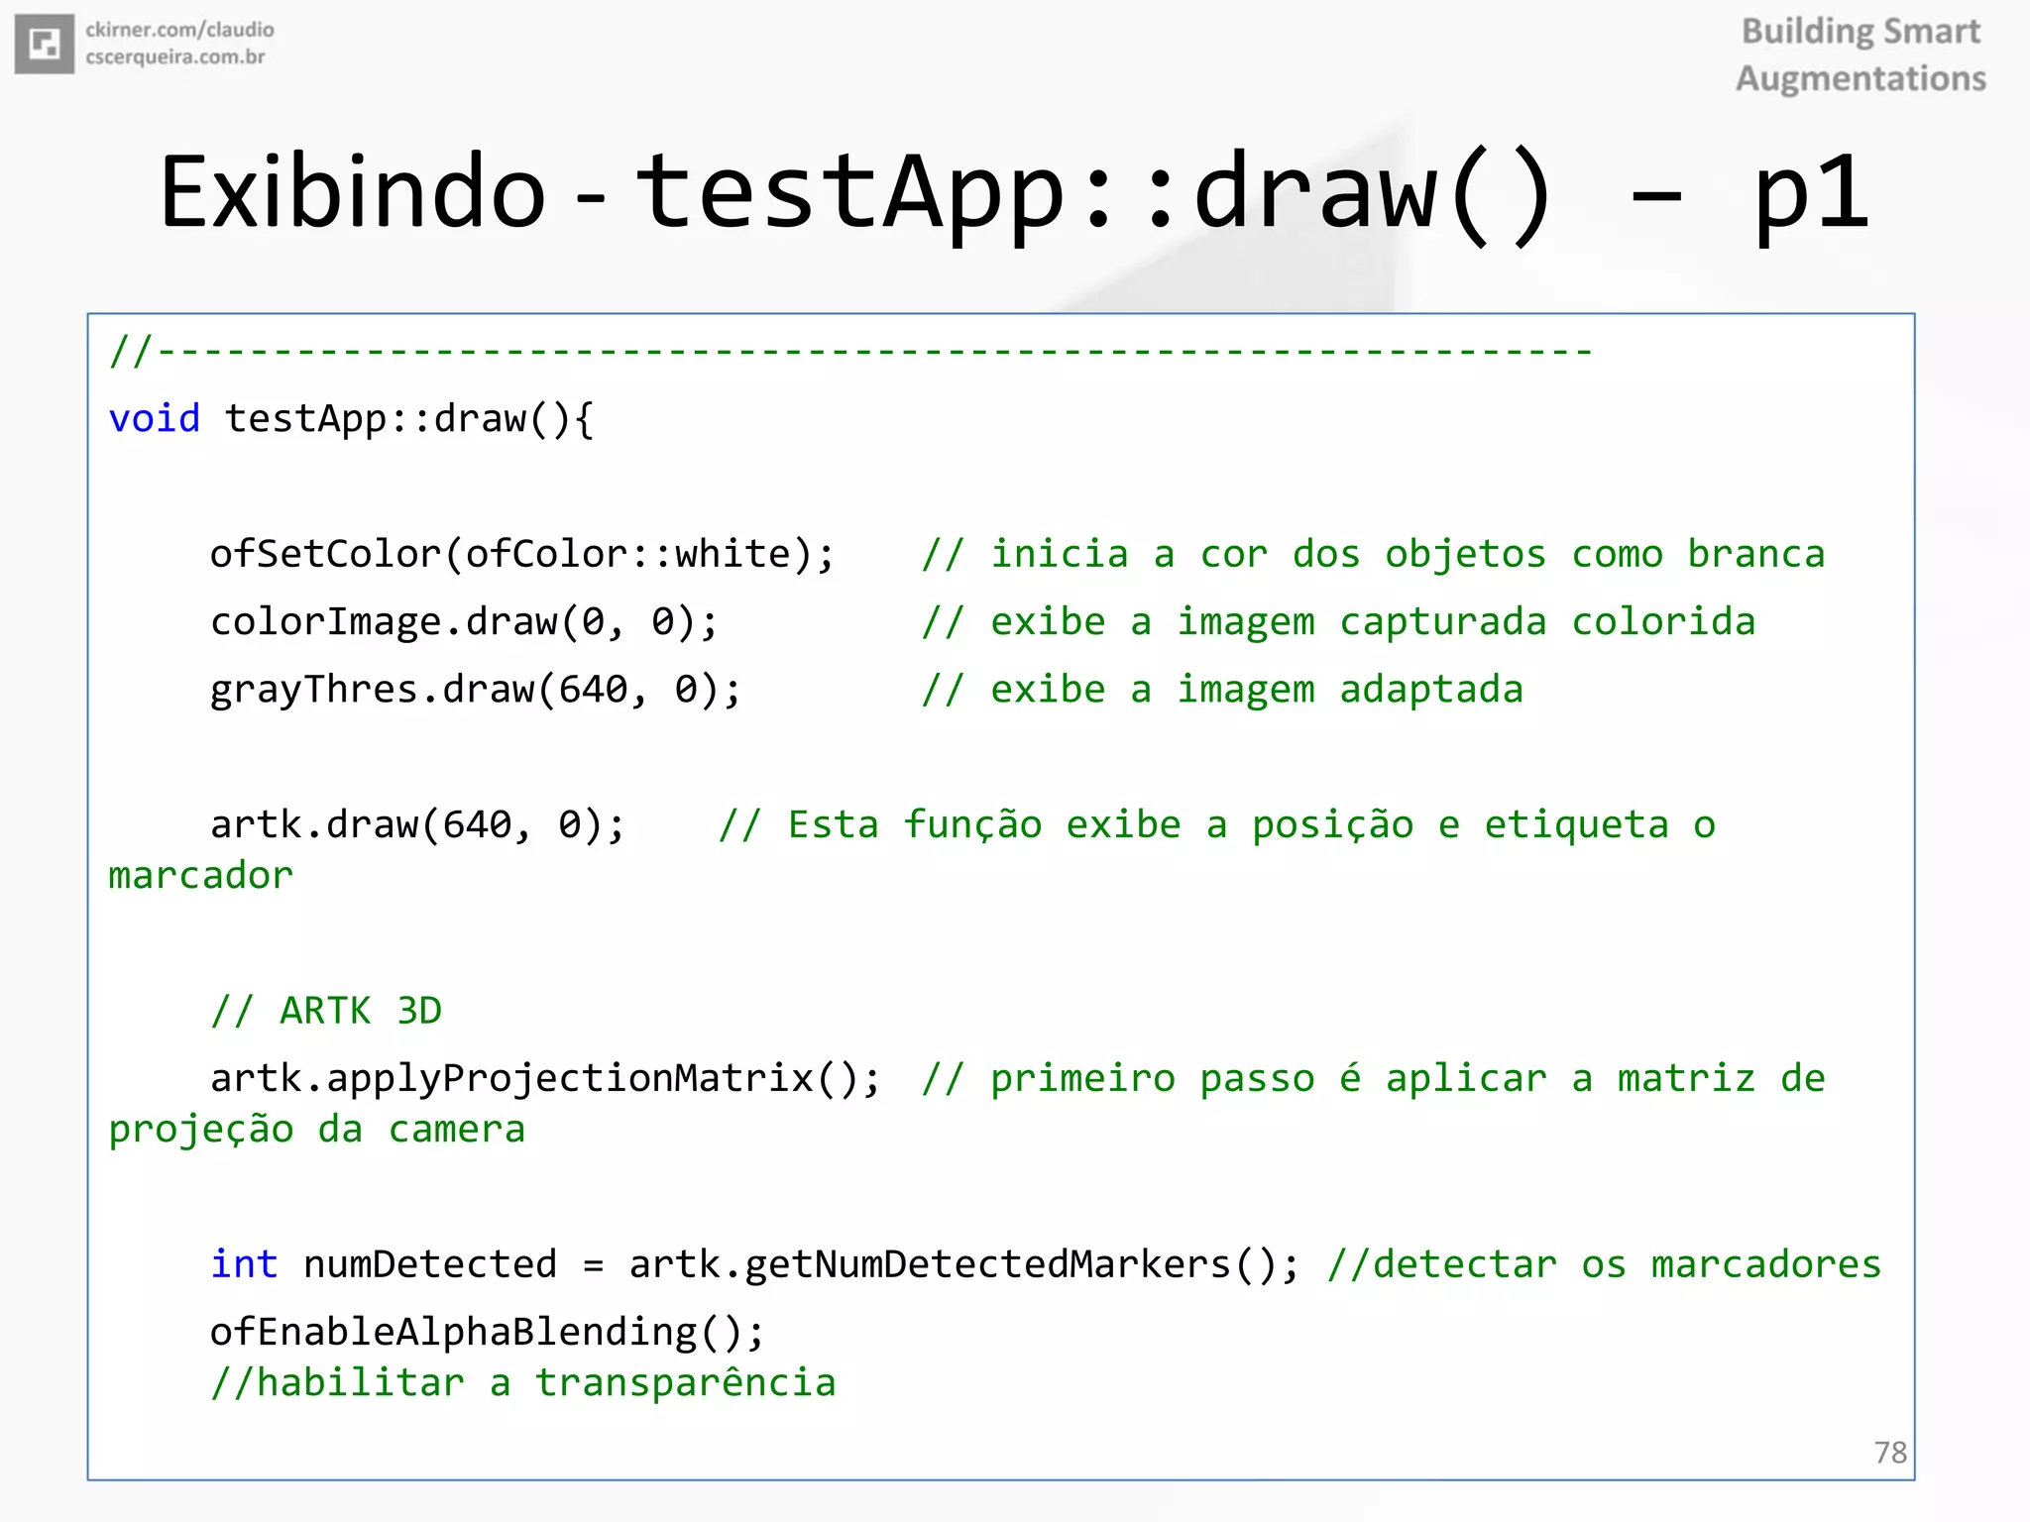2030x1522 pixels.
Task: Click the code 'ofSetColor(ofColor::white);'
Action: click(x=522, y=554)
